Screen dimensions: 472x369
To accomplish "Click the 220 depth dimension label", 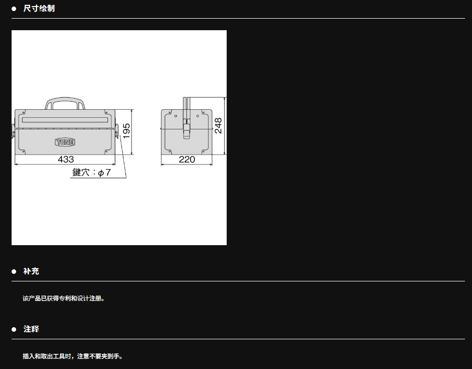I will click(186, 160).
